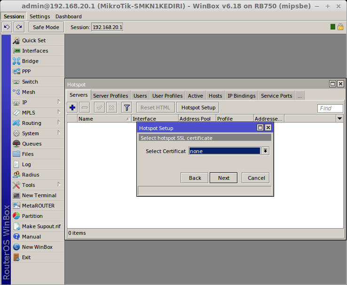
Task: Select Exit in the sidebar
Action: tap(38, 257)
